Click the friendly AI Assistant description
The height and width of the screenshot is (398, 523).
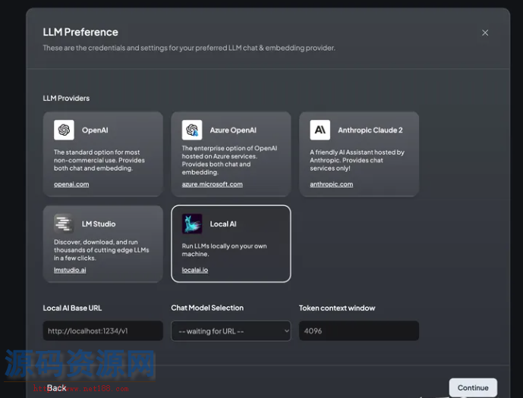[357, 160]
